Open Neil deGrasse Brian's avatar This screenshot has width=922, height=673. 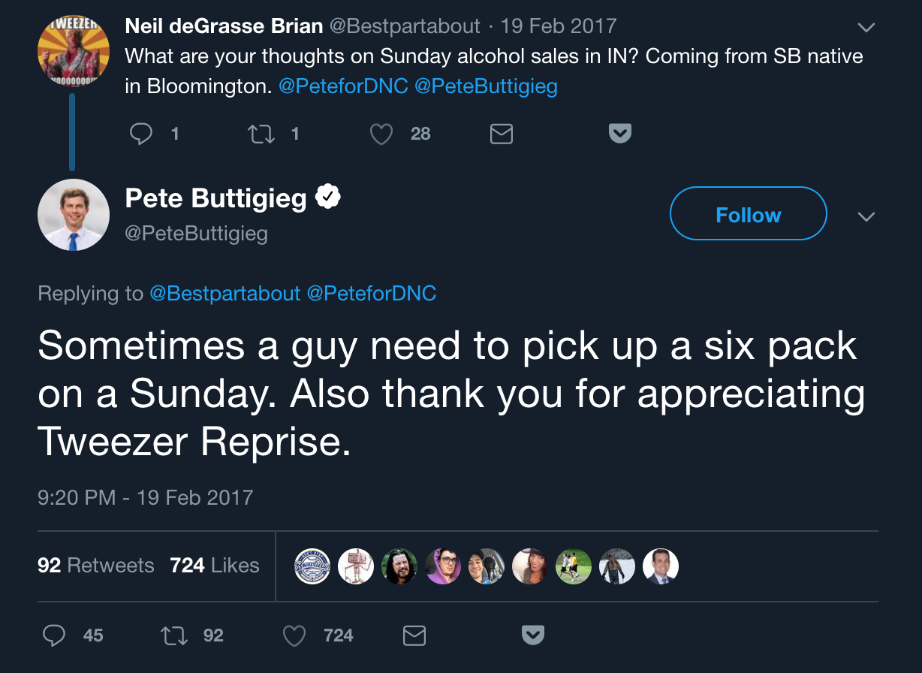[74, 51]
